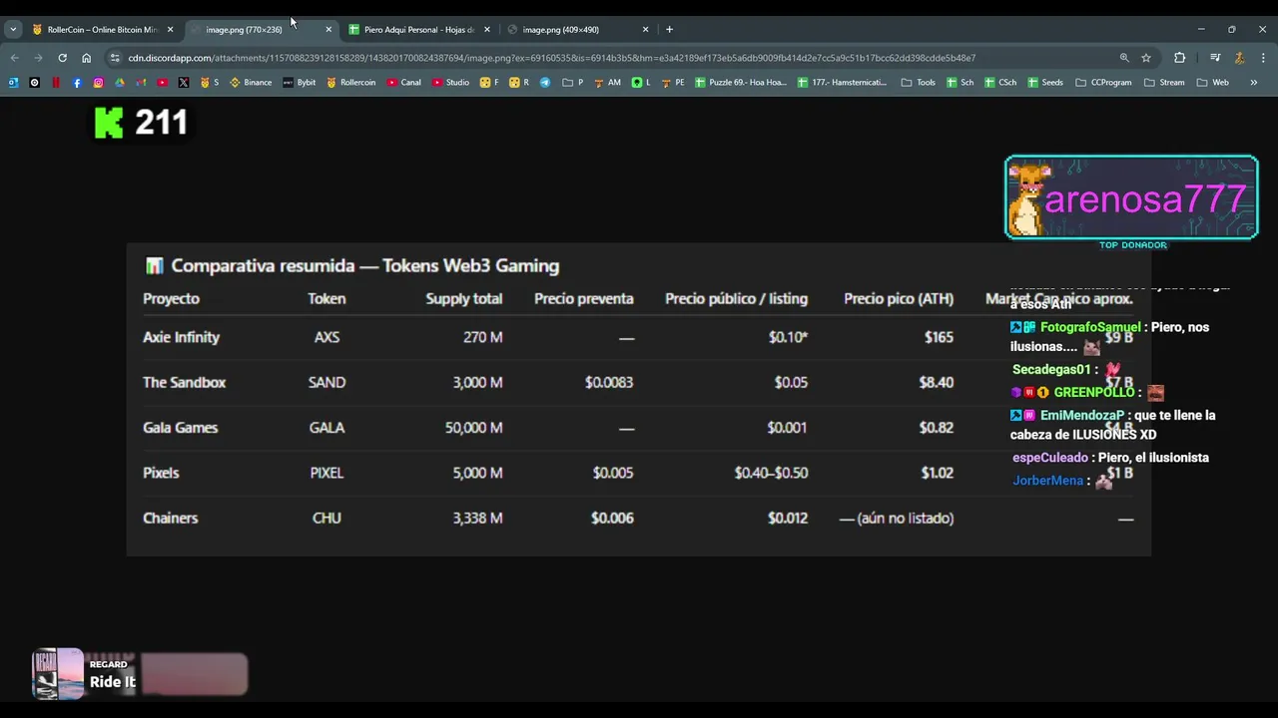This screenshot has width=1278, height=718.
Task: Switch to image.png (409×490) tab
Action: point(578,30)
